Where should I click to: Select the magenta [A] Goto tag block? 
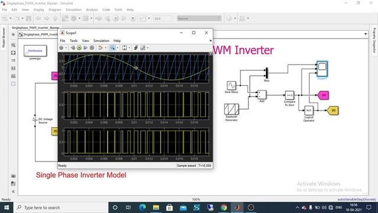coord(323,95)
